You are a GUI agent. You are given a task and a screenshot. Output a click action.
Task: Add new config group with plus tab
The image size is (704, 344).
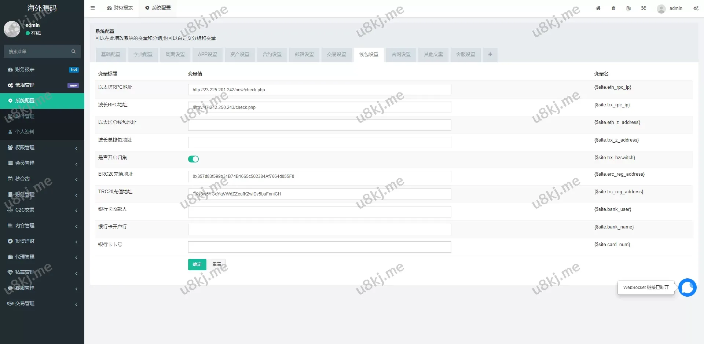click(x=490, y=55)
